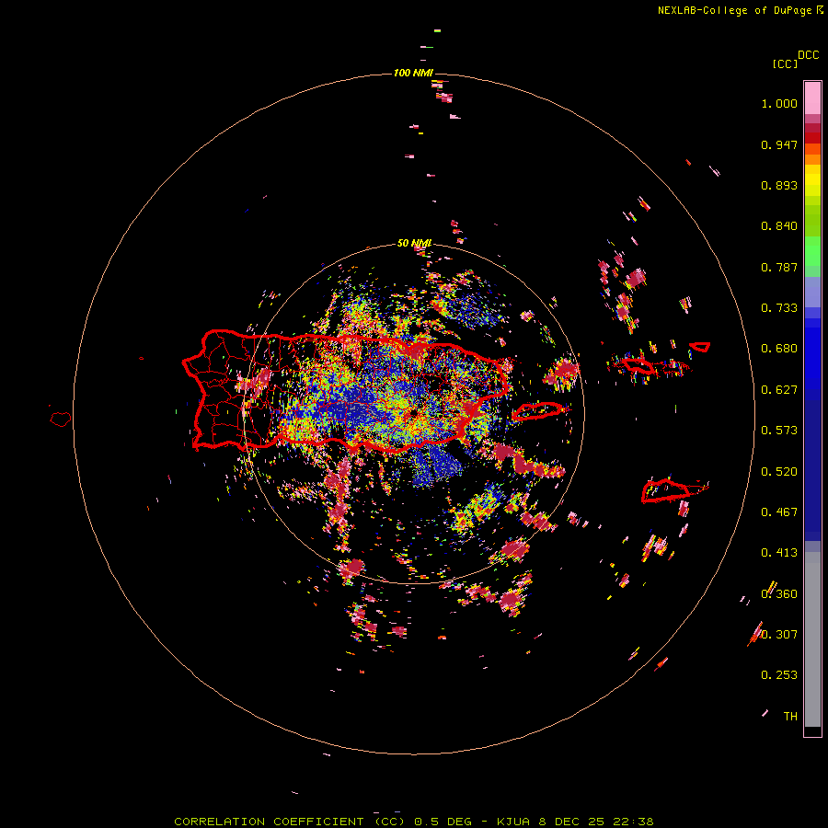Click the 0.840 scale value
Screen dimensions: 828x828
779,226
